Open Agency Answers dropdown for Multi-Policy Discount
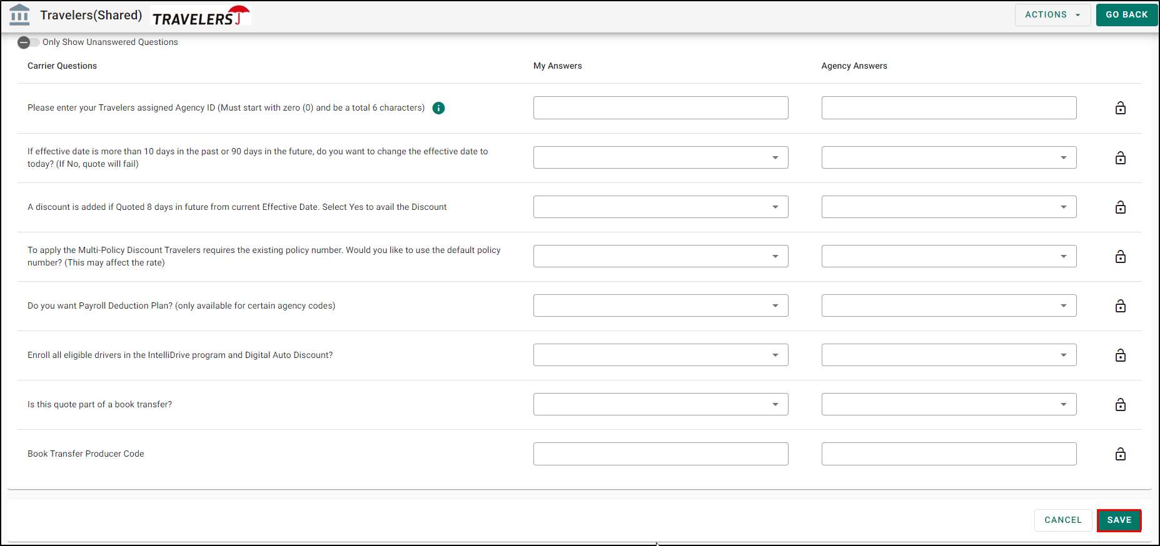This screenshot has height=546, width=1160. 949,256
